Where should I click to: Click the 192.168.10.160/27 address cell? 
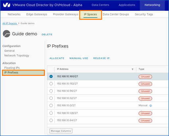coord(67,76)
